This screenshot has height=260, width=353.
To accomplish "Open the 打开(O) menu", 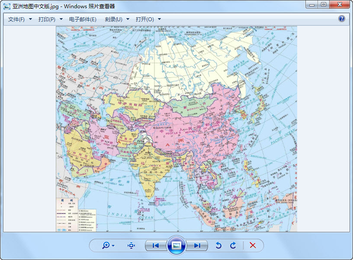I will click(145, 19).
